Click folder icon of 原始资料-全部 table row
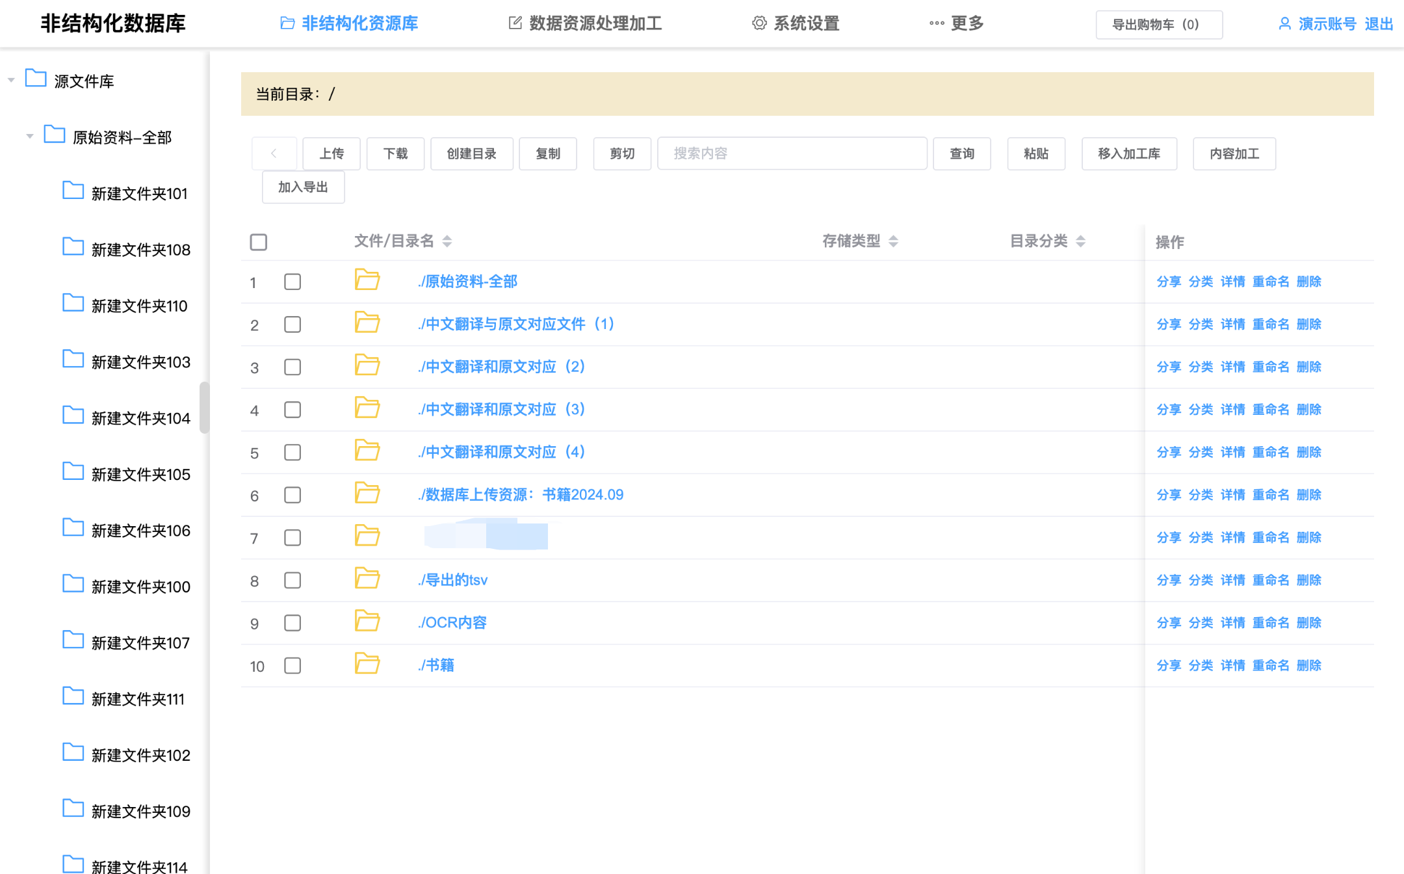Viewport: 1404px width, 874px height. [367, 280]
